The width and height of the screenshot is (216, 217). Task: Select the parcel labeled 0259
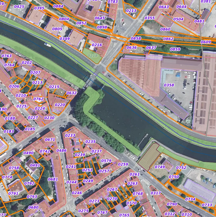point(123,164)
